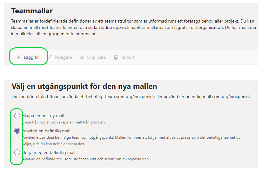The width and height of the screenshot is (262, 173).
Task: Choose the 'Börja med en befintlig mall' radio button
Action: [x=17, y=152]
